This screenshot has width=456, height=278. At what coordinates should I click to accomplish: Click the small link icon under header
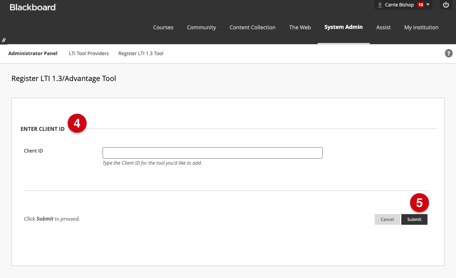pyautogui.click(x=4, y=40)
